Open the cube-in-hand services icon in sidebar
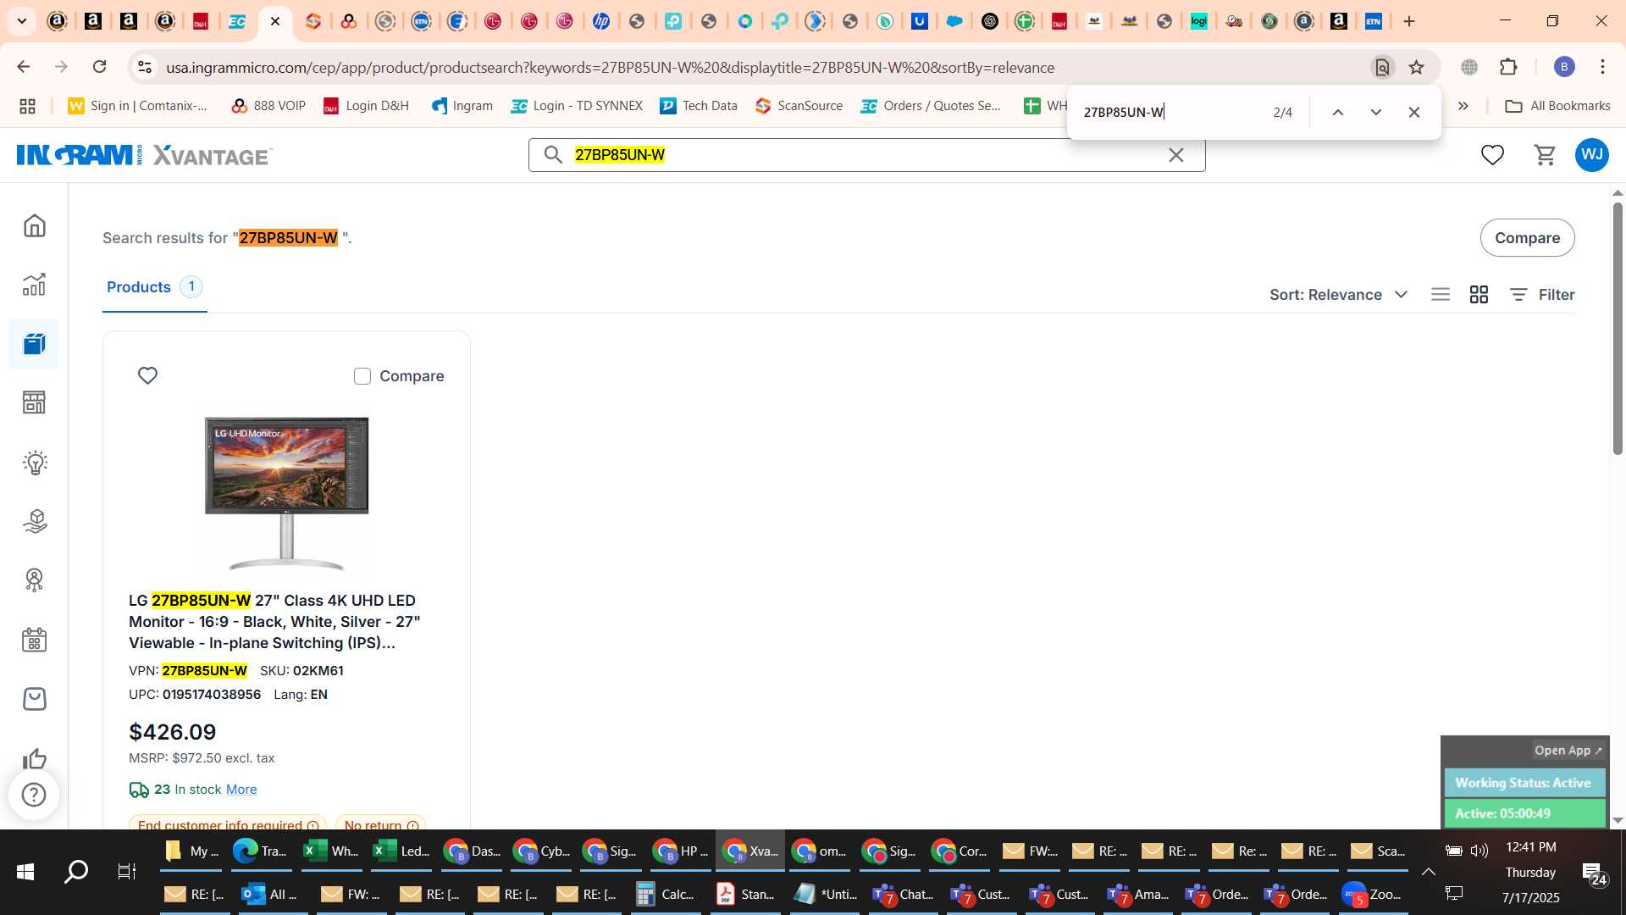1626x915 pixels. tap(34, 521)
